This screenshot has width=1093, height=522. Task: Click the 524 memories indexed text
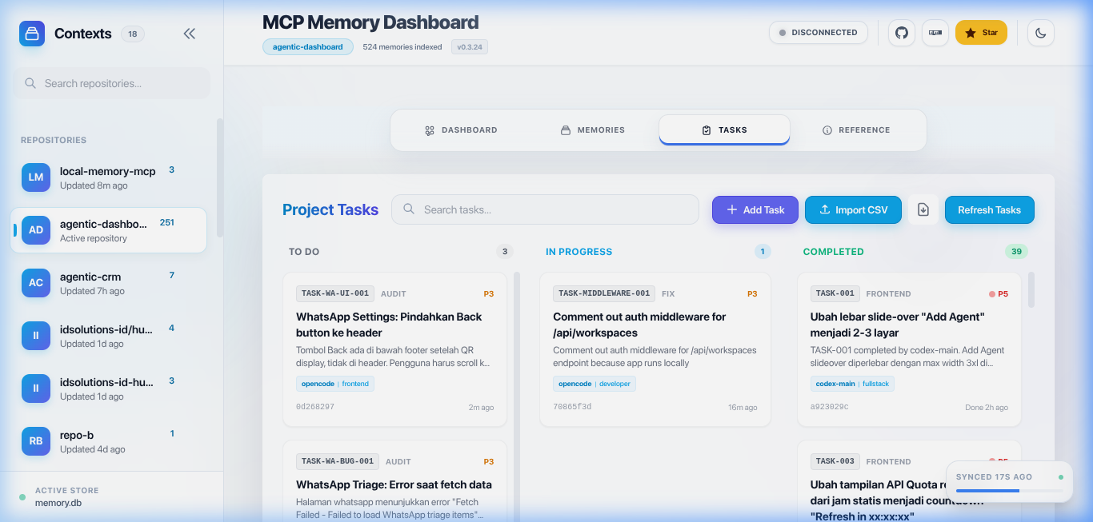click(402, 47)
